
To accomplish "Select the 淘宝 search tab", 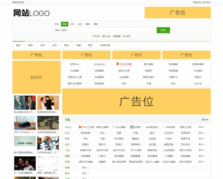I will [96, 24].
